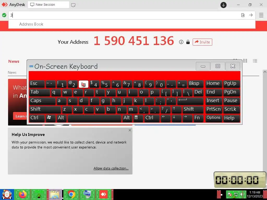Click the Esc key on On-Screen Keyboard
The width and height of the screenshot is (267, 200).
[37, 84]
